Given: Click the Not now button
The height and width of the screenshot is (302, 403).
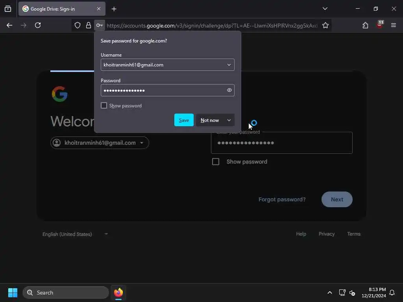Looking at the screenshot, I should [x=210, y=120].
